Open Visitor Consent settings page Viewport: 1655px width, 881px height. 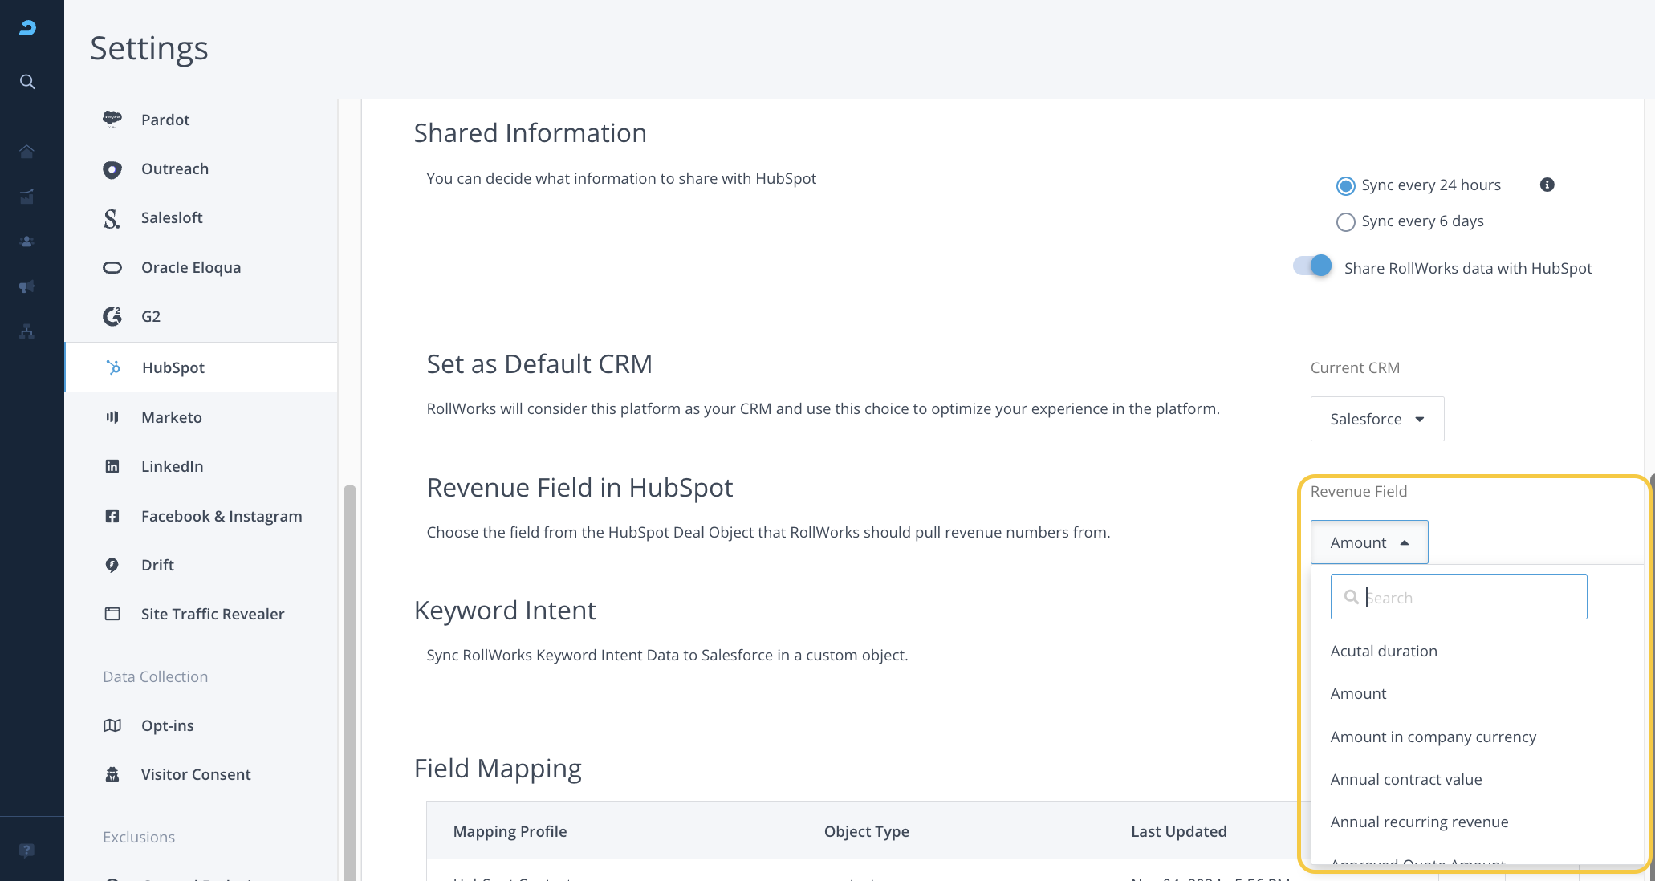pyautogui.click(x=195, y=774)
